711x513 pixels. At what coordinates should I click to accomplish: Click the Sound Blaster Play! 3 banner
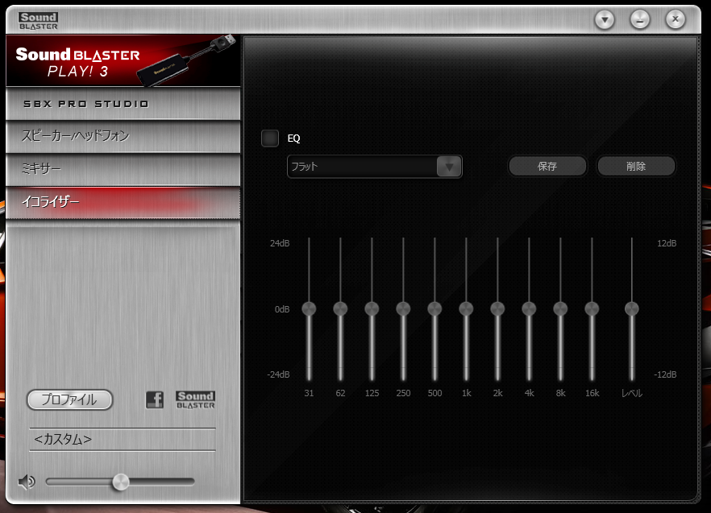(x=123, y=60)
